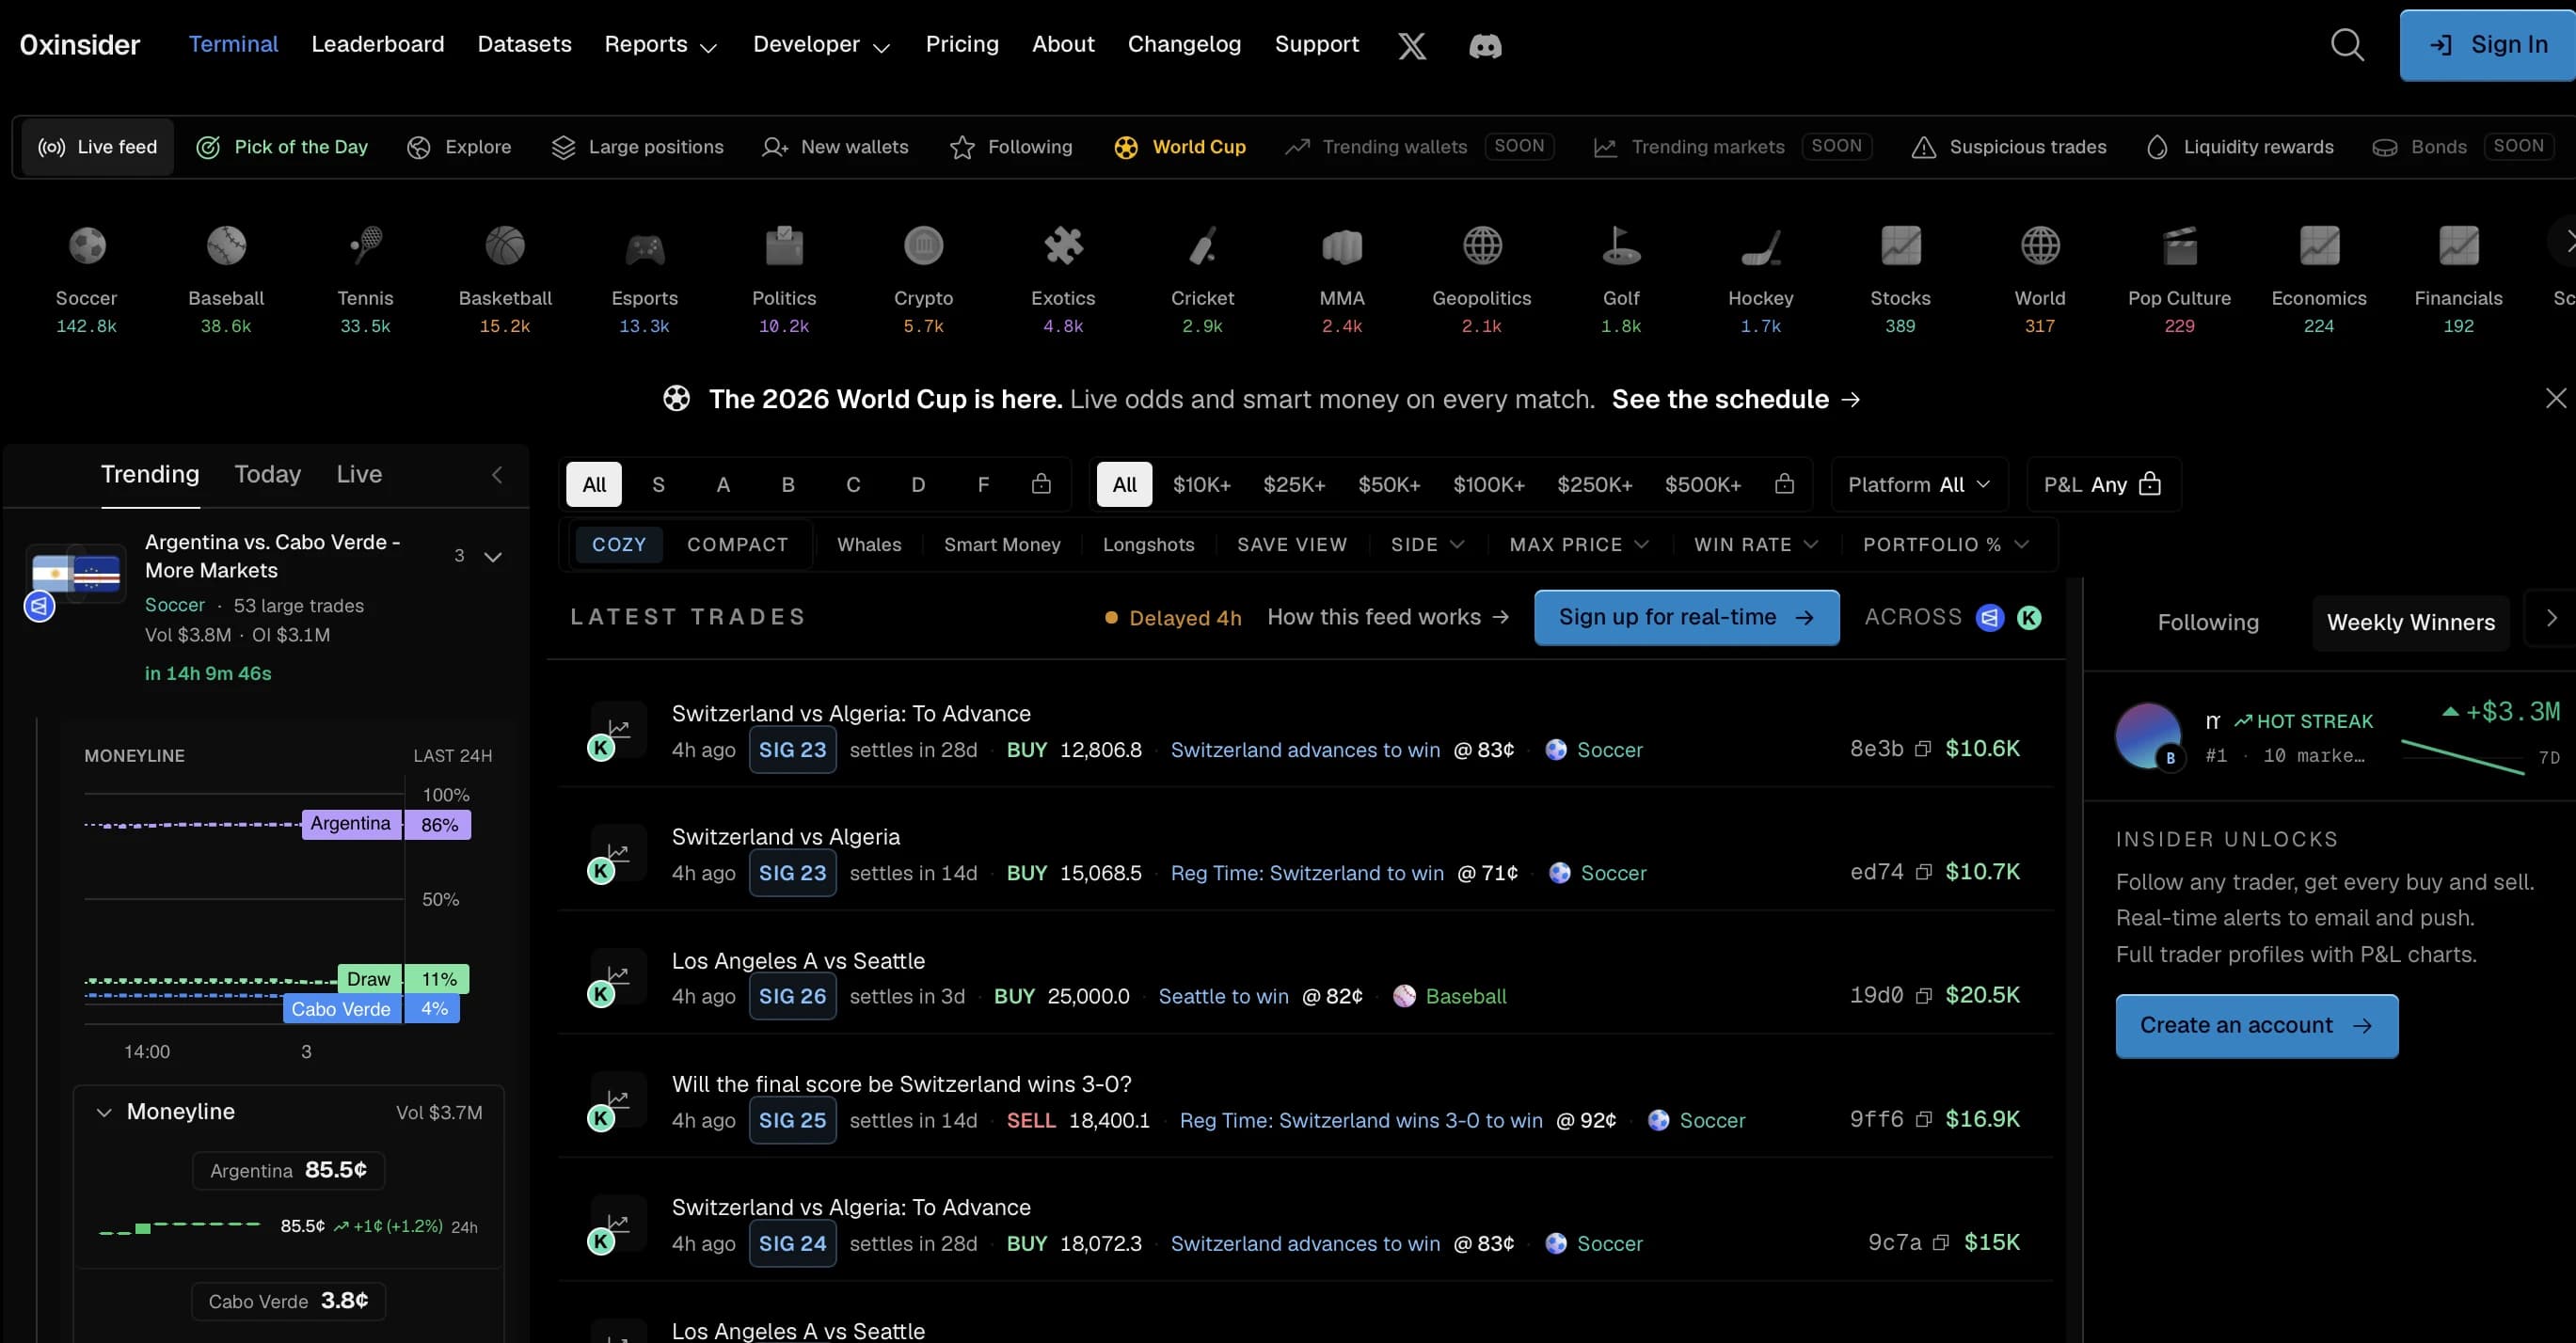
Task: Click the Polymarket platform icon beside ACROSS
Action: tap(1990, 618)
